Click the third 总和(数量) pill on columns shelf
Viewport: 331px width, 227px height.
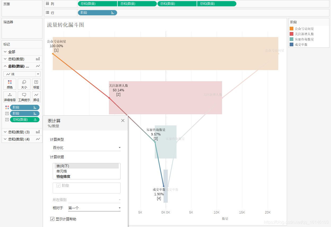click(177, 4)
